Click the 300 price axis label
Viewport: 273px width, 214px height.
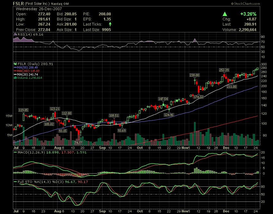point(264,64)
